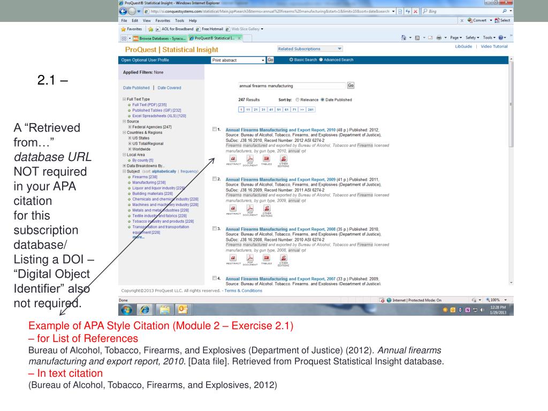The image size is (548, 411).
Task: Expand the Data Breakdowns By group
Action: [124, 166]
